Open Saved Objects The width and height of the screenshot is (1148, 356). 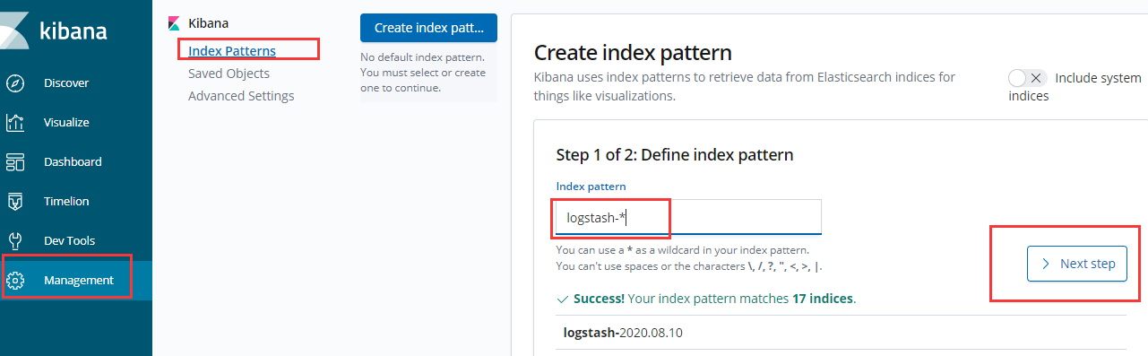pos(229,74)
